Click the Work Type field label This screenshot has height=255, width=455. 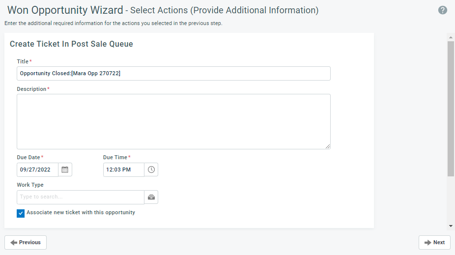click(30, 185)
